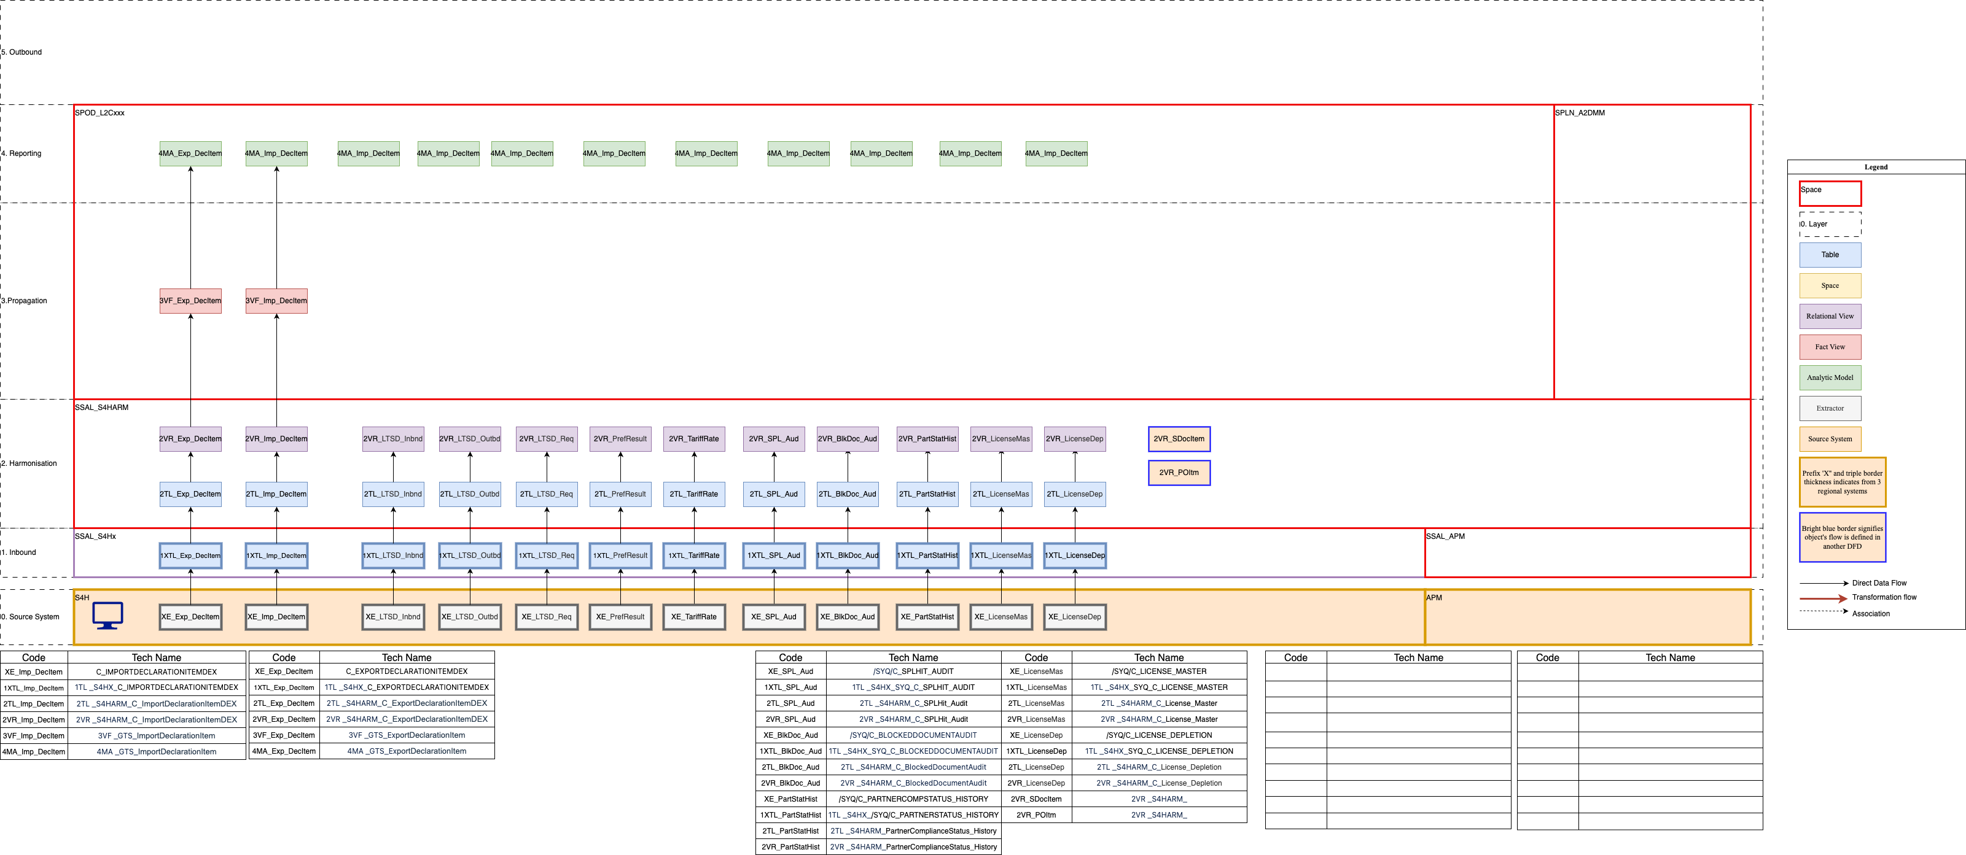Click the 2VR_POItm node
This screenshot has height=855, width=1966.
pos(1179,472)
